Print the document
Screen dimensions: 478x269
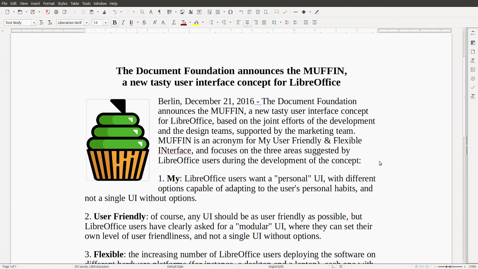tap(56, 12)
